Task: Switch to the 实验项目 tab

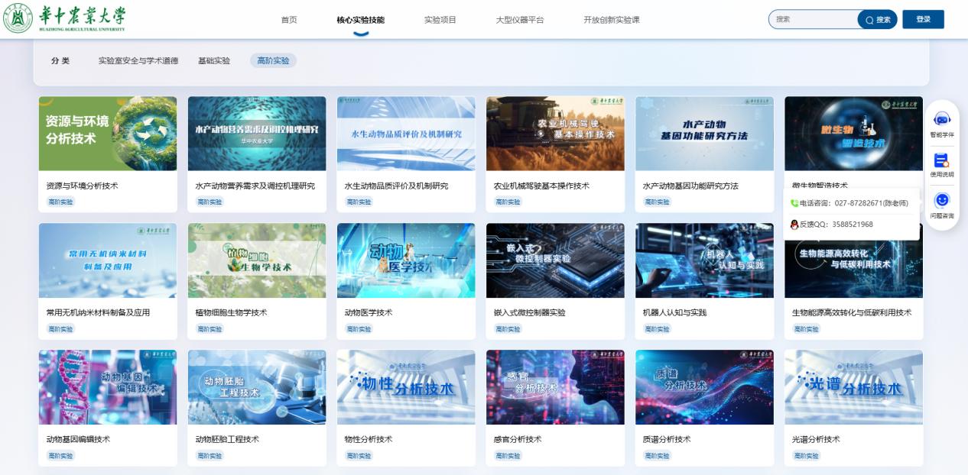Action: 440,20
